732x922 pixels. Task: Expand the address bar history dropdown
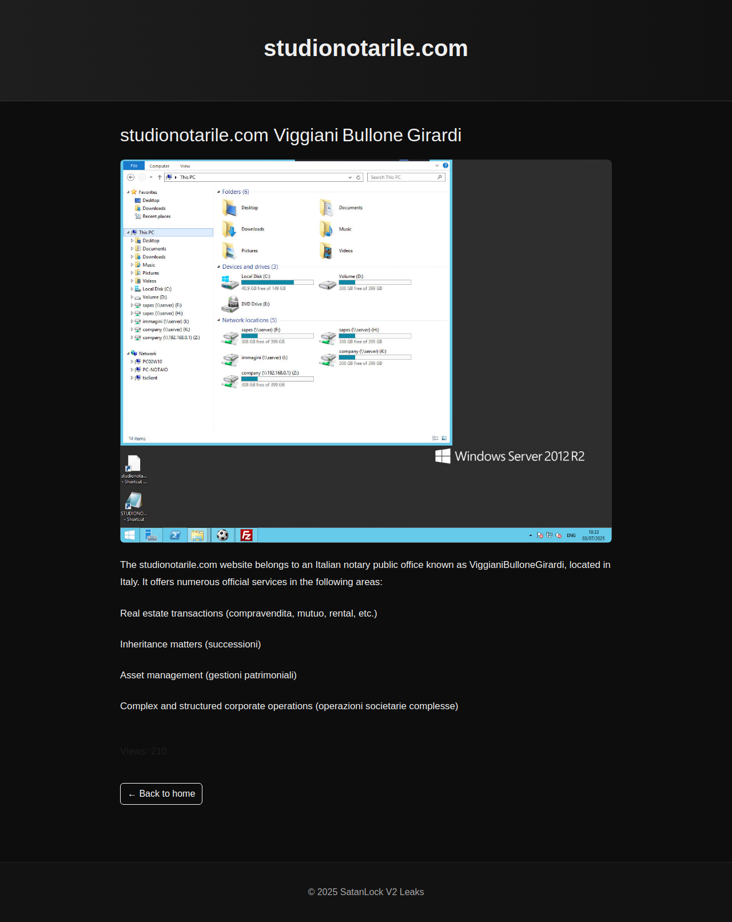[350, 177]
